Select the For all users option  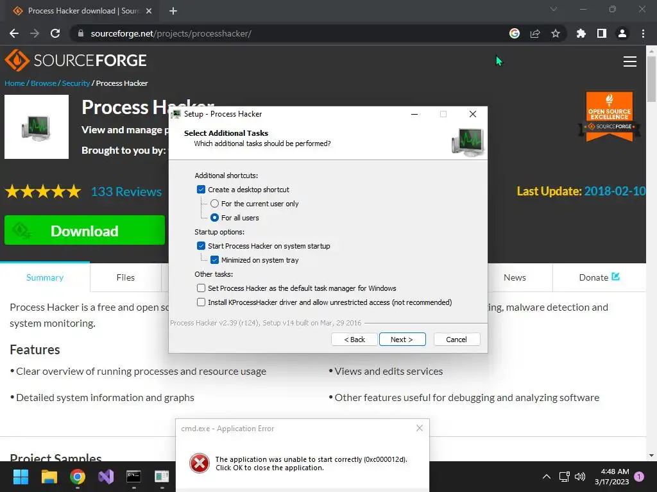tap(214, 218)
